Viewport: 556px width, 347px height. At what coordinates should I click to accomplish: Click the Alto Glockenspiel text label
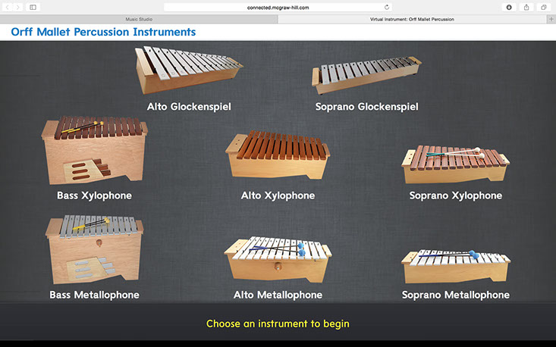pyautogui.click(x=189, y=107)
